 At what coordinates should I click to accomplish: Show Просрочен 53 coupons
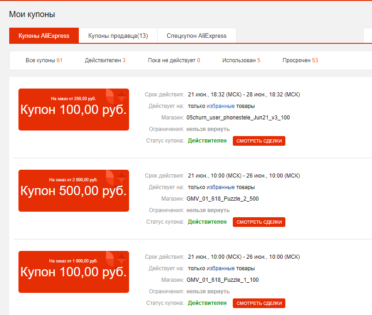300,60
